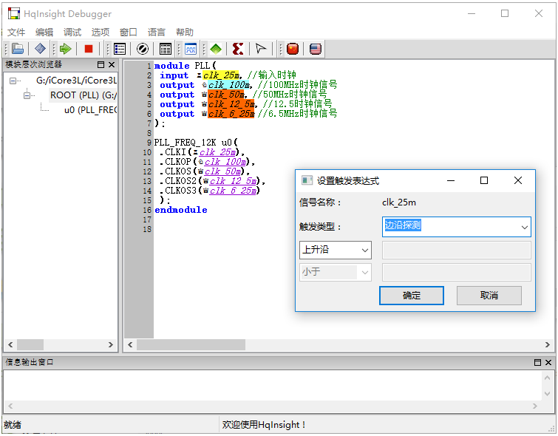Click the 取消 button in the dialog
This screenshot has width=558, height=436.
489,296
